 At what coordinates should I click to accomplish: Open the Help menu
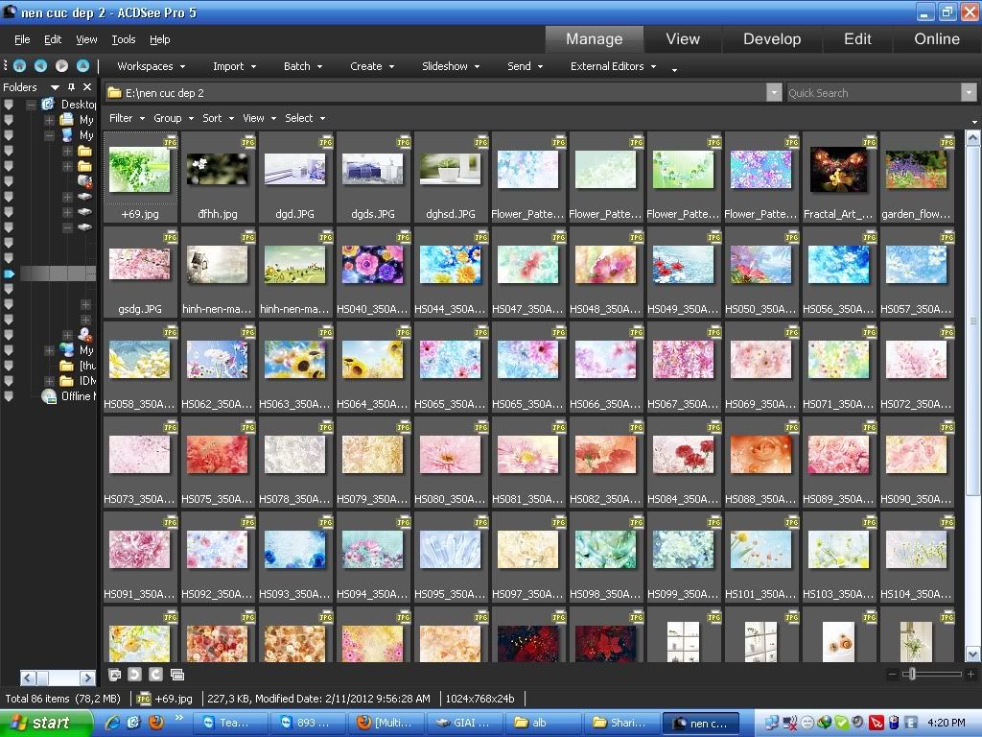click(160, 39)
